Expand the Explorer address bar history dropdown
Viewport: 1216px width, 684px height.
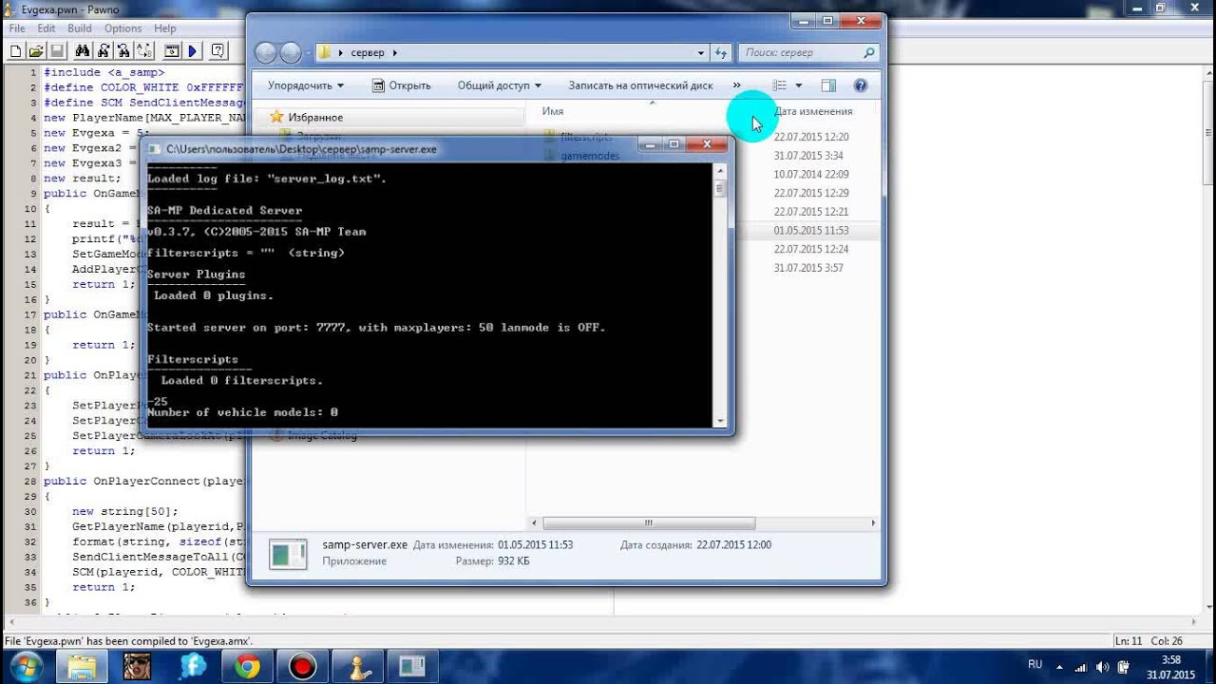point(701,53)
